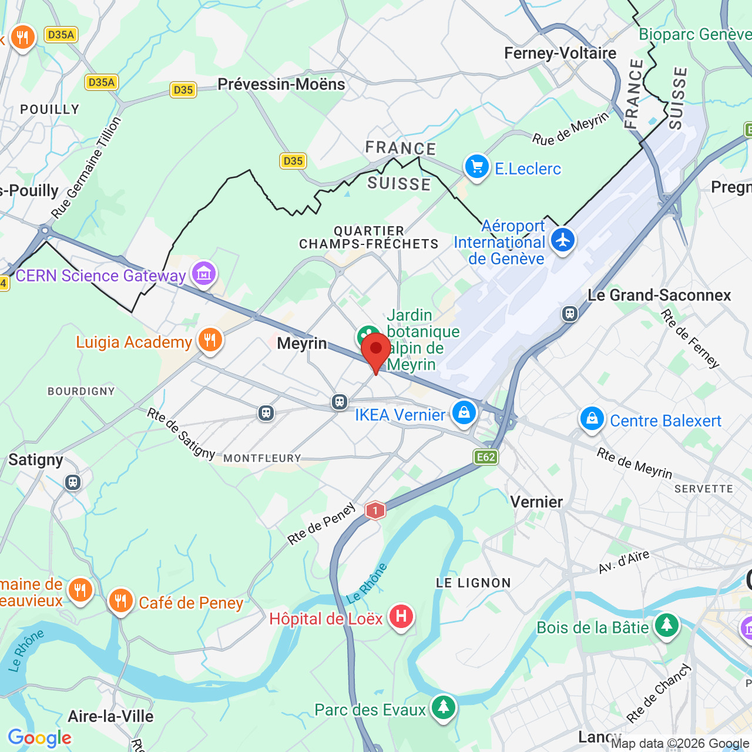The width and height of the screenshot is (752, 752).
Task: Click the E62 highway shield
Action: click(x=486, y=457)
